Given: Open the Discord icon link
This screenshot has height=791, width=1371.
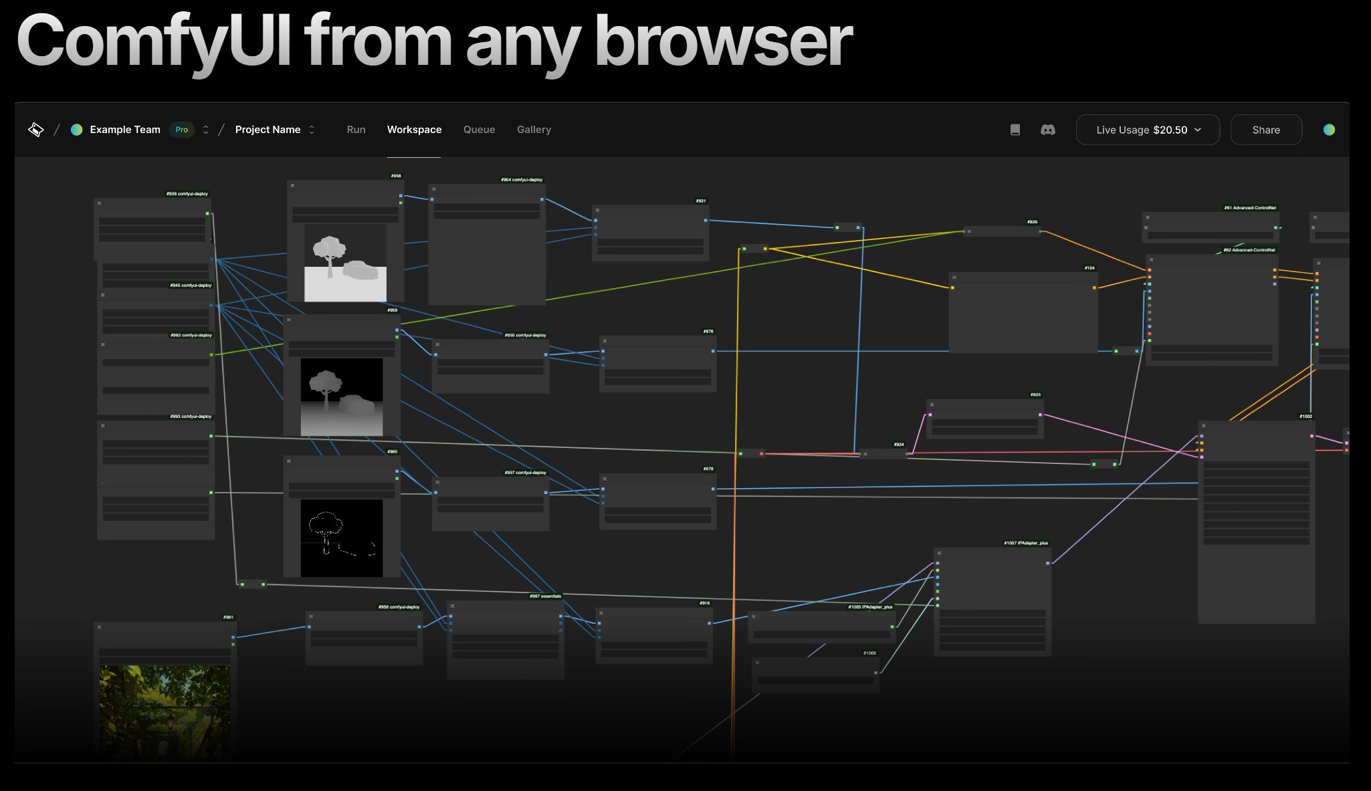Looking at the screenshot, I should (x=1048, y=130).
